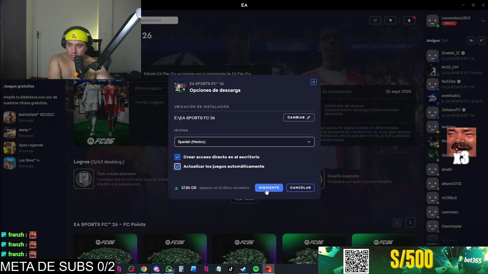
Task: Select friend Grabiel_21 in Amigos list
Action: [456, 56]
